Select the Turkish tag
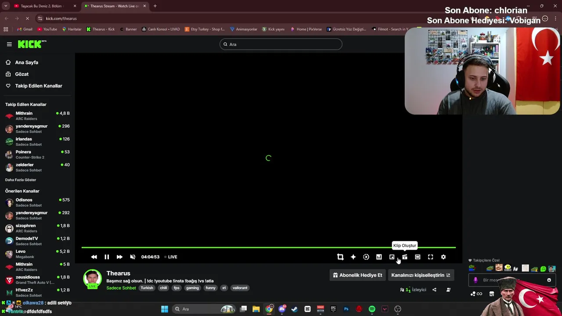Image resolution: width=562 pixels, height=316 pixels. pyautogui.click(x=147, y=288)
